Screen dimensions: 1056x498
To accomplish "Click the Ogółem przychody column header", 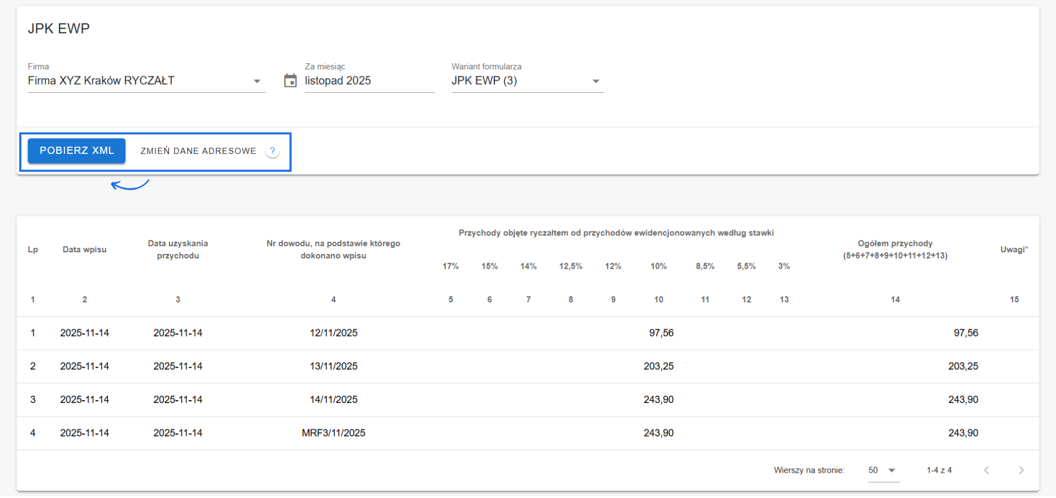I will [895, 250].
